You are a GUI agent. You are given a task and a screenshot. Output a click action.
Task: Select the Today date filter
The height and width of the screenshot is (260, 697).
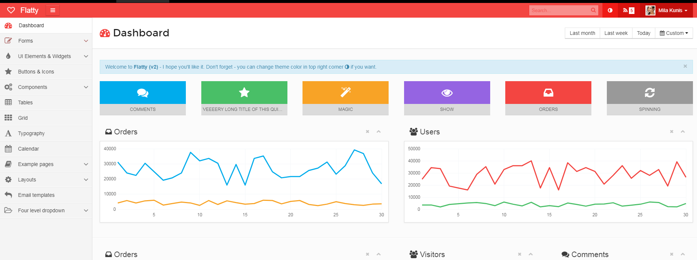point(643,33)
